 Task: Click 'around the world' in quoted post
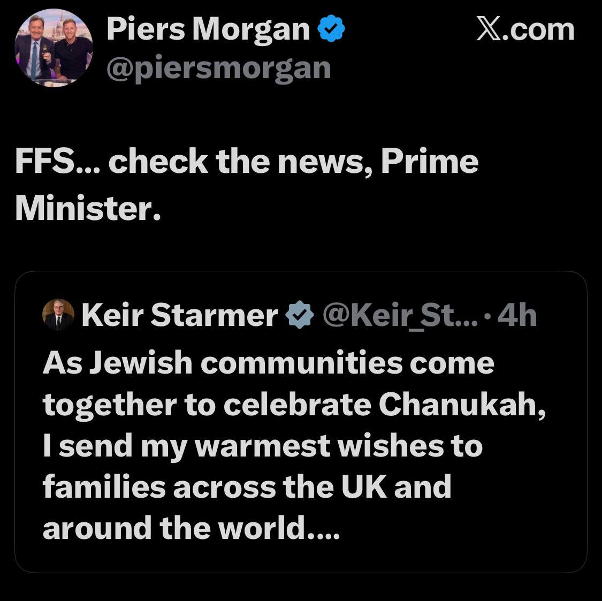tap(171, 528)
